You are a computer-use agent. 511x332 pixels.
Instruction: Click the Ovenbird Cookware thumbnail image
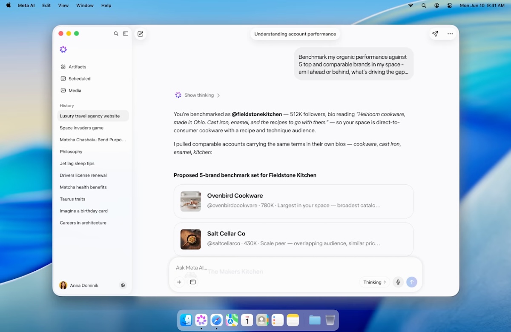190,201
